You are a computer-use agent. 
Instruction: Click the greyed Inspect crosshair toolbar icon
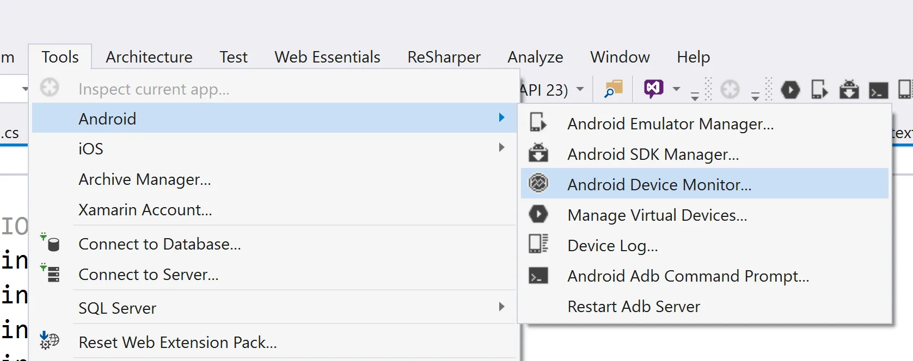point(730,89)
